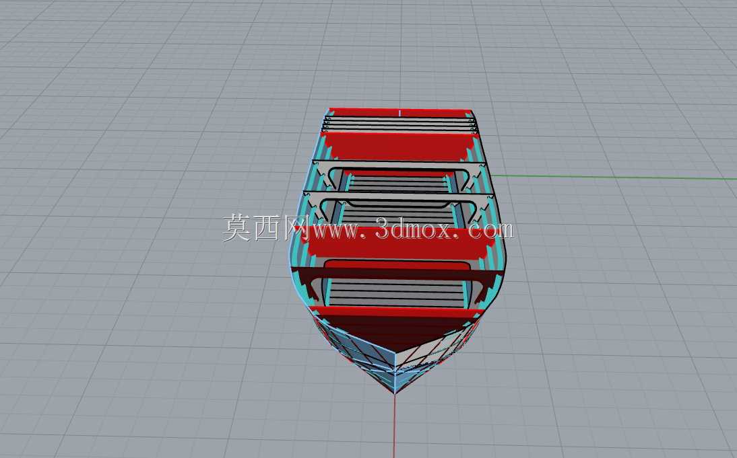Select the boat model in the viewport
Viewport: 737px width, 458px height.
(399, 251)
